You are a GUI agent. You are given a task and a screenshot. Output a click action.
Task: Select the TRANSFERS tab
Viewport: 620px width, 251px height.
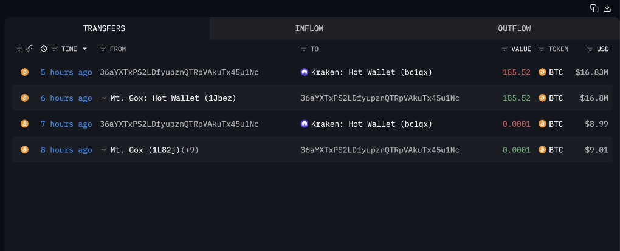(104, 28)
